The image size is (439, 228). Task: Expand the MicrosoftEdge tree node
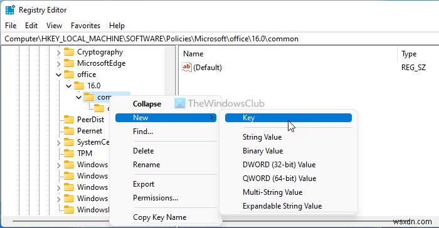click(x=58, y=63)
